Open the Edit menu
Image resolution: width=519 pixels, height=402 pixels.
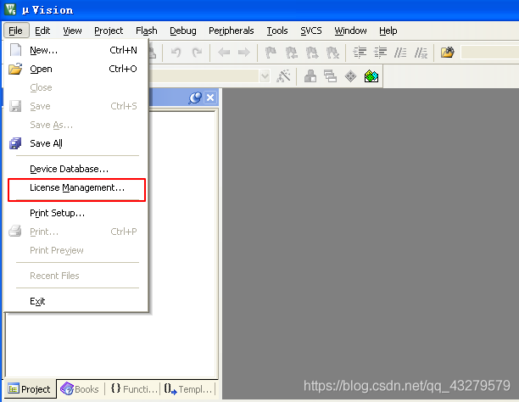click(42, 31)
